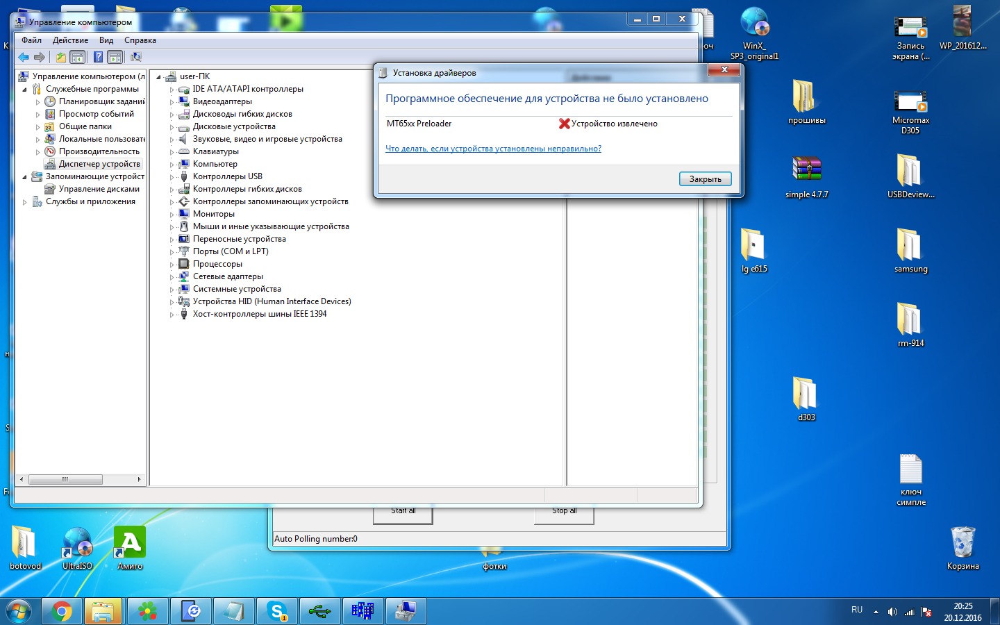Click the scan for hardware changes icon
Image resolution: width=1000 pixels, height=625 pixels.
point(136,57)
